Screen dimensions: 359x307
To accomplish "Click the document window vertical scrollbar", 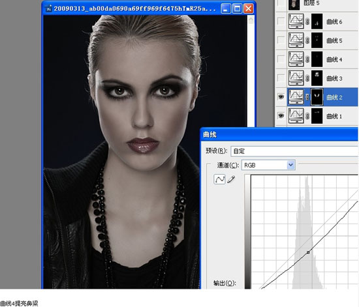I will [251, 71].
